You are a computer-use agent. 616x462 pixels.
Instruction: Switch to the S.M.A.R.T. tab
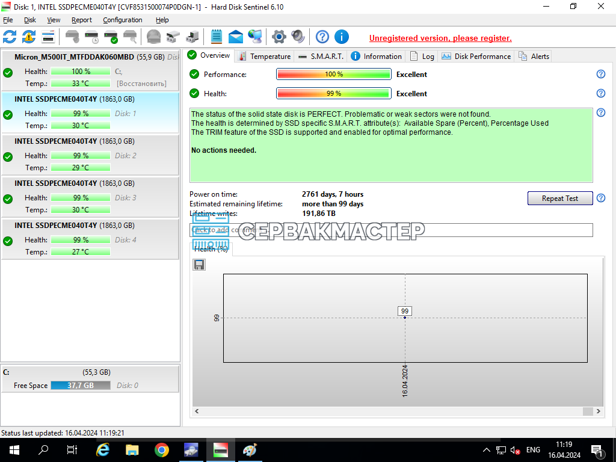[x=321, y=56]
